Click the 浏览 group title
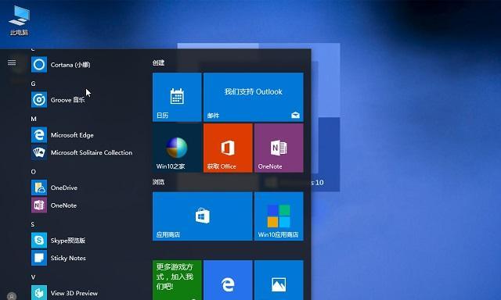The height and width of the screenshot is (300, 501). tap(158, 182)
